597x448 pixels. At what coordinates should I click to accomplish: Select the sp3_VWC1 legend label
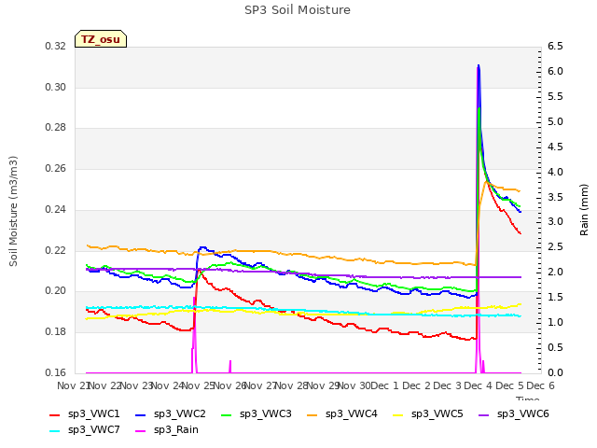click(93, 413)
